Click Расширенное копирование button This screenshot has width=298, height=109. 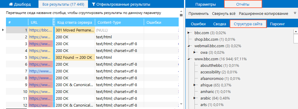(x=263, y=14)
